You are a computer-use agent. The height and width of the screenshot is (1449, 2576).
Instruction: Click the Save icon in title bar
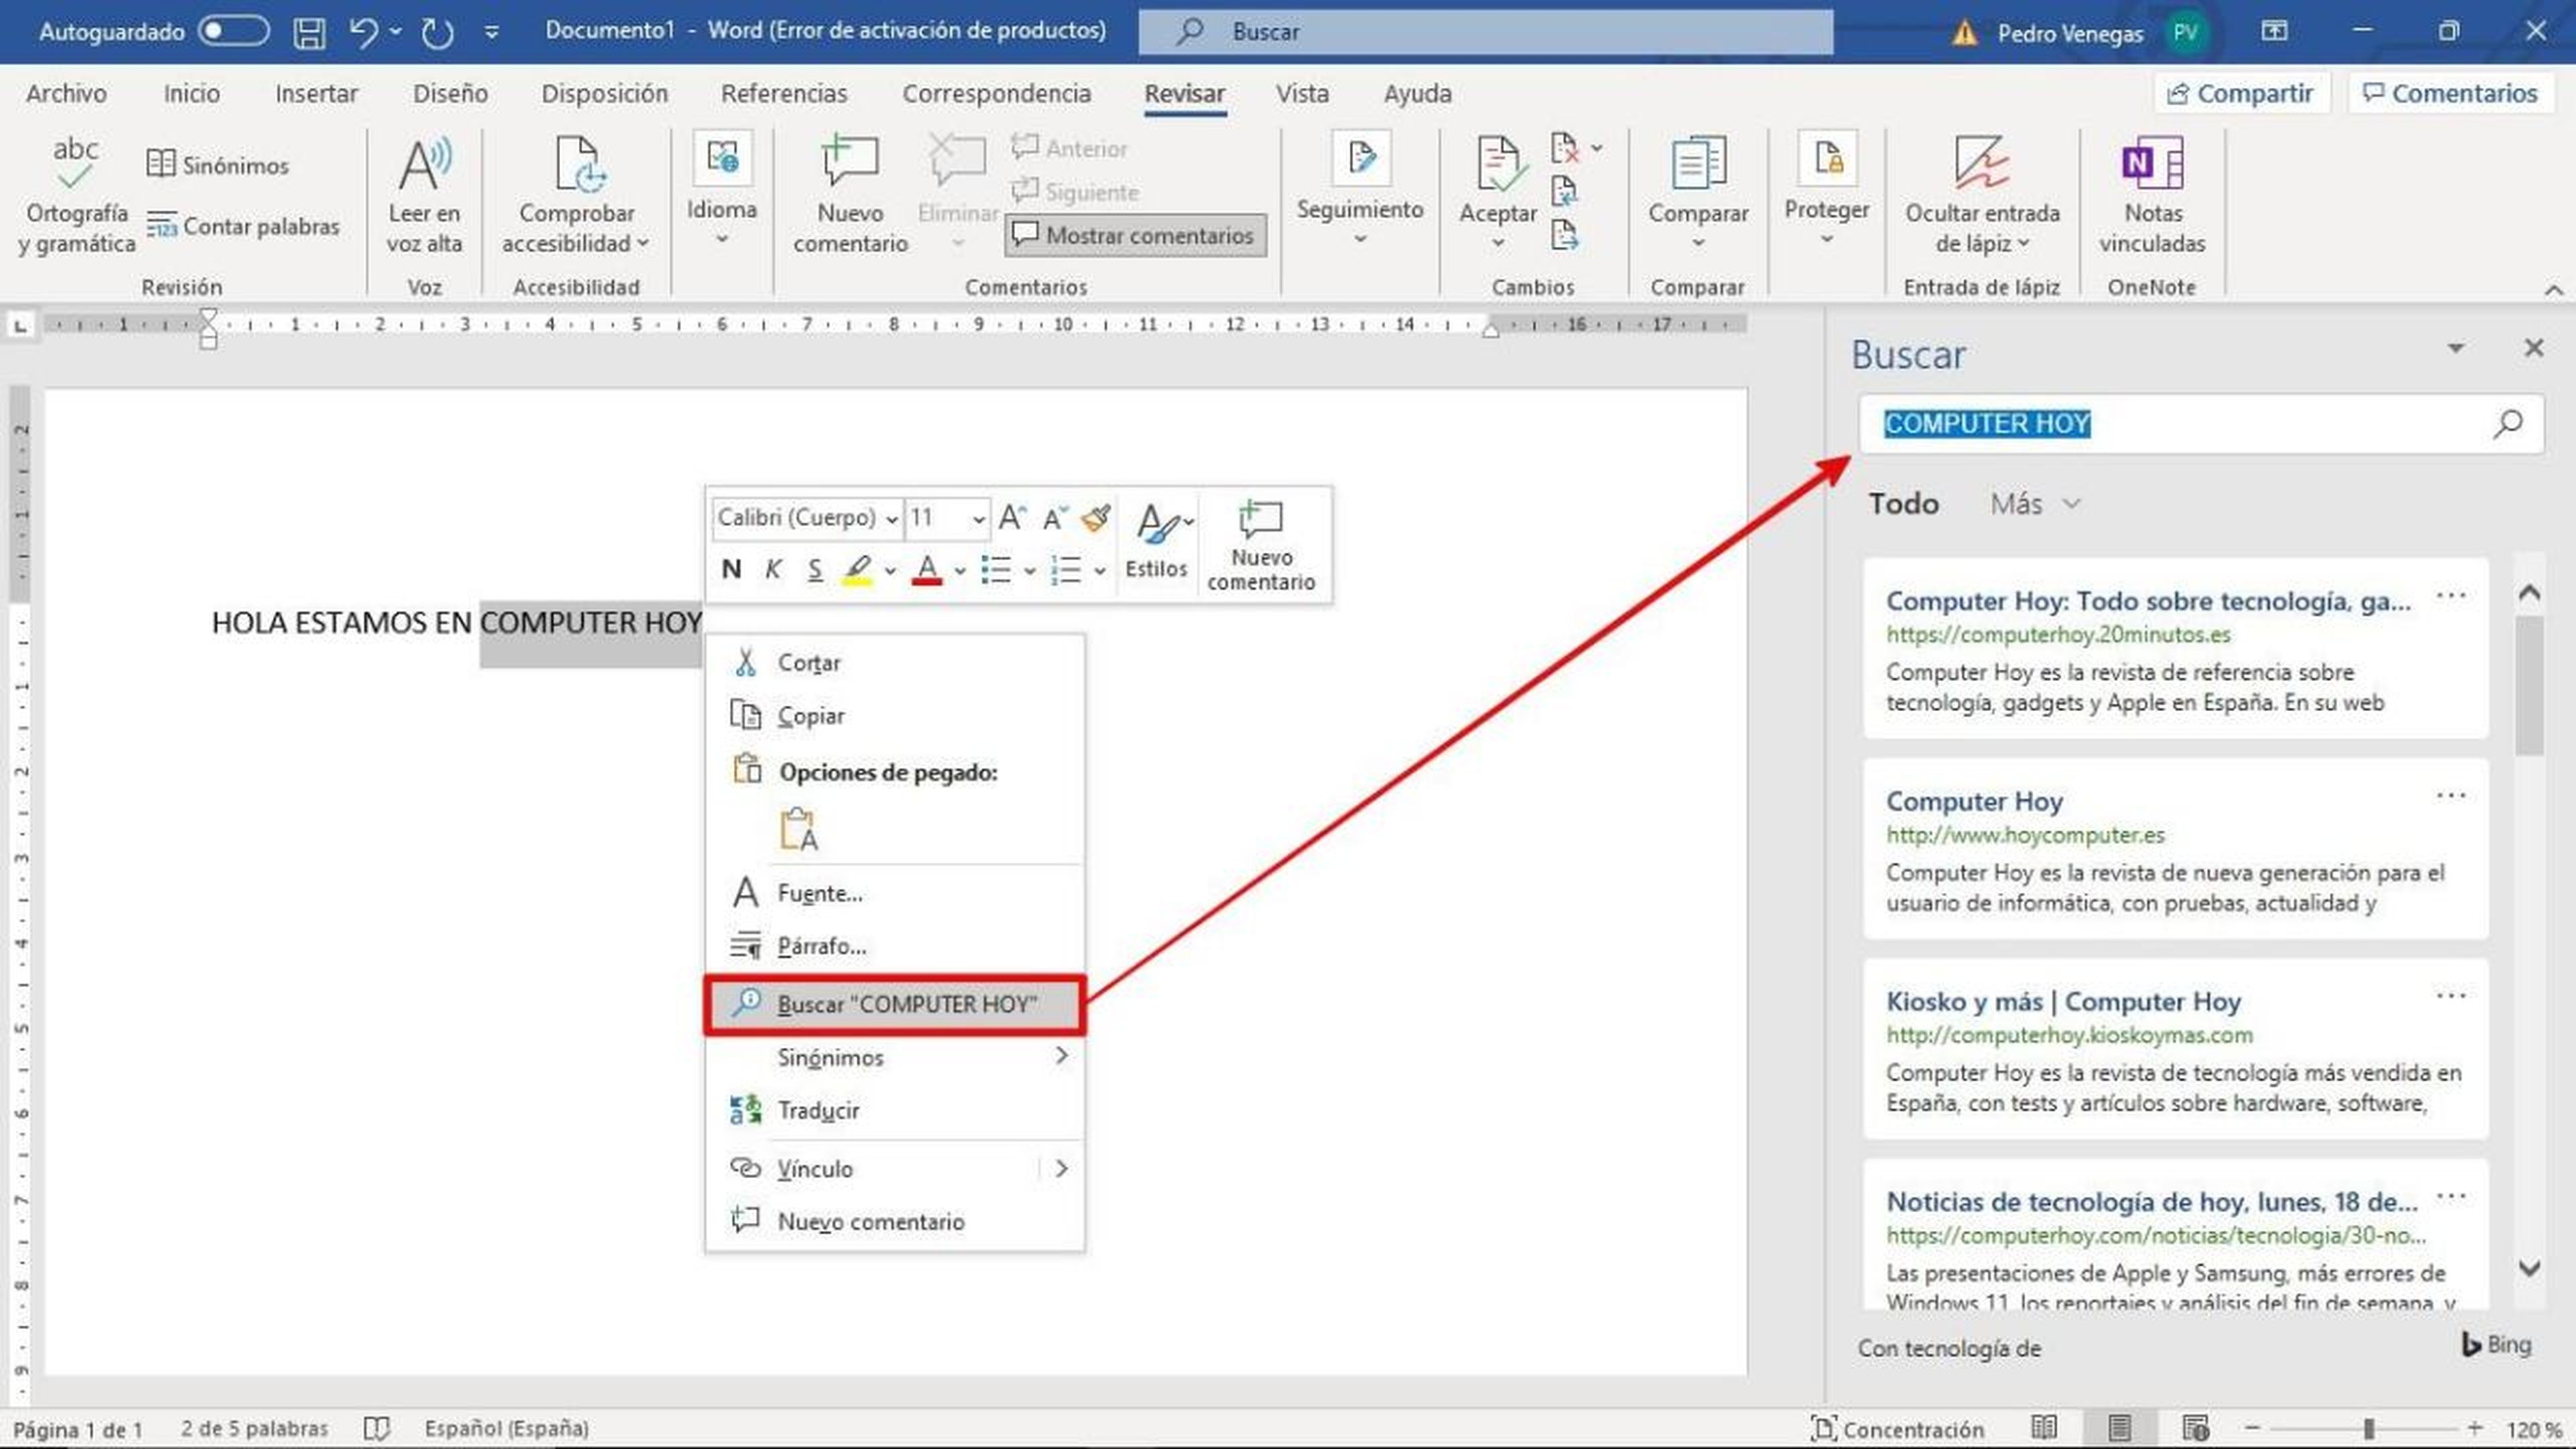309,32
